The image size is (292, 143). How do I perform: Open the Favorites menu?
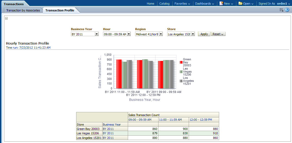coord(182,4)
